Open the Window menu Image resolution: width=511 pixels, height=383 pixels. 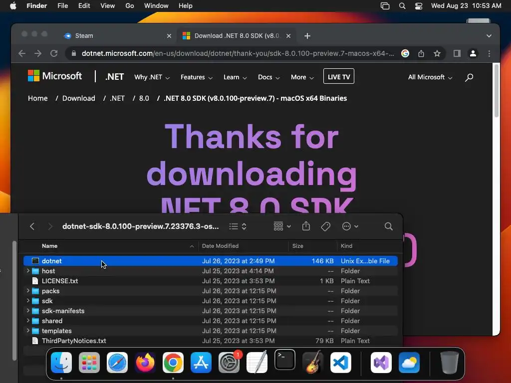(156, 6)
